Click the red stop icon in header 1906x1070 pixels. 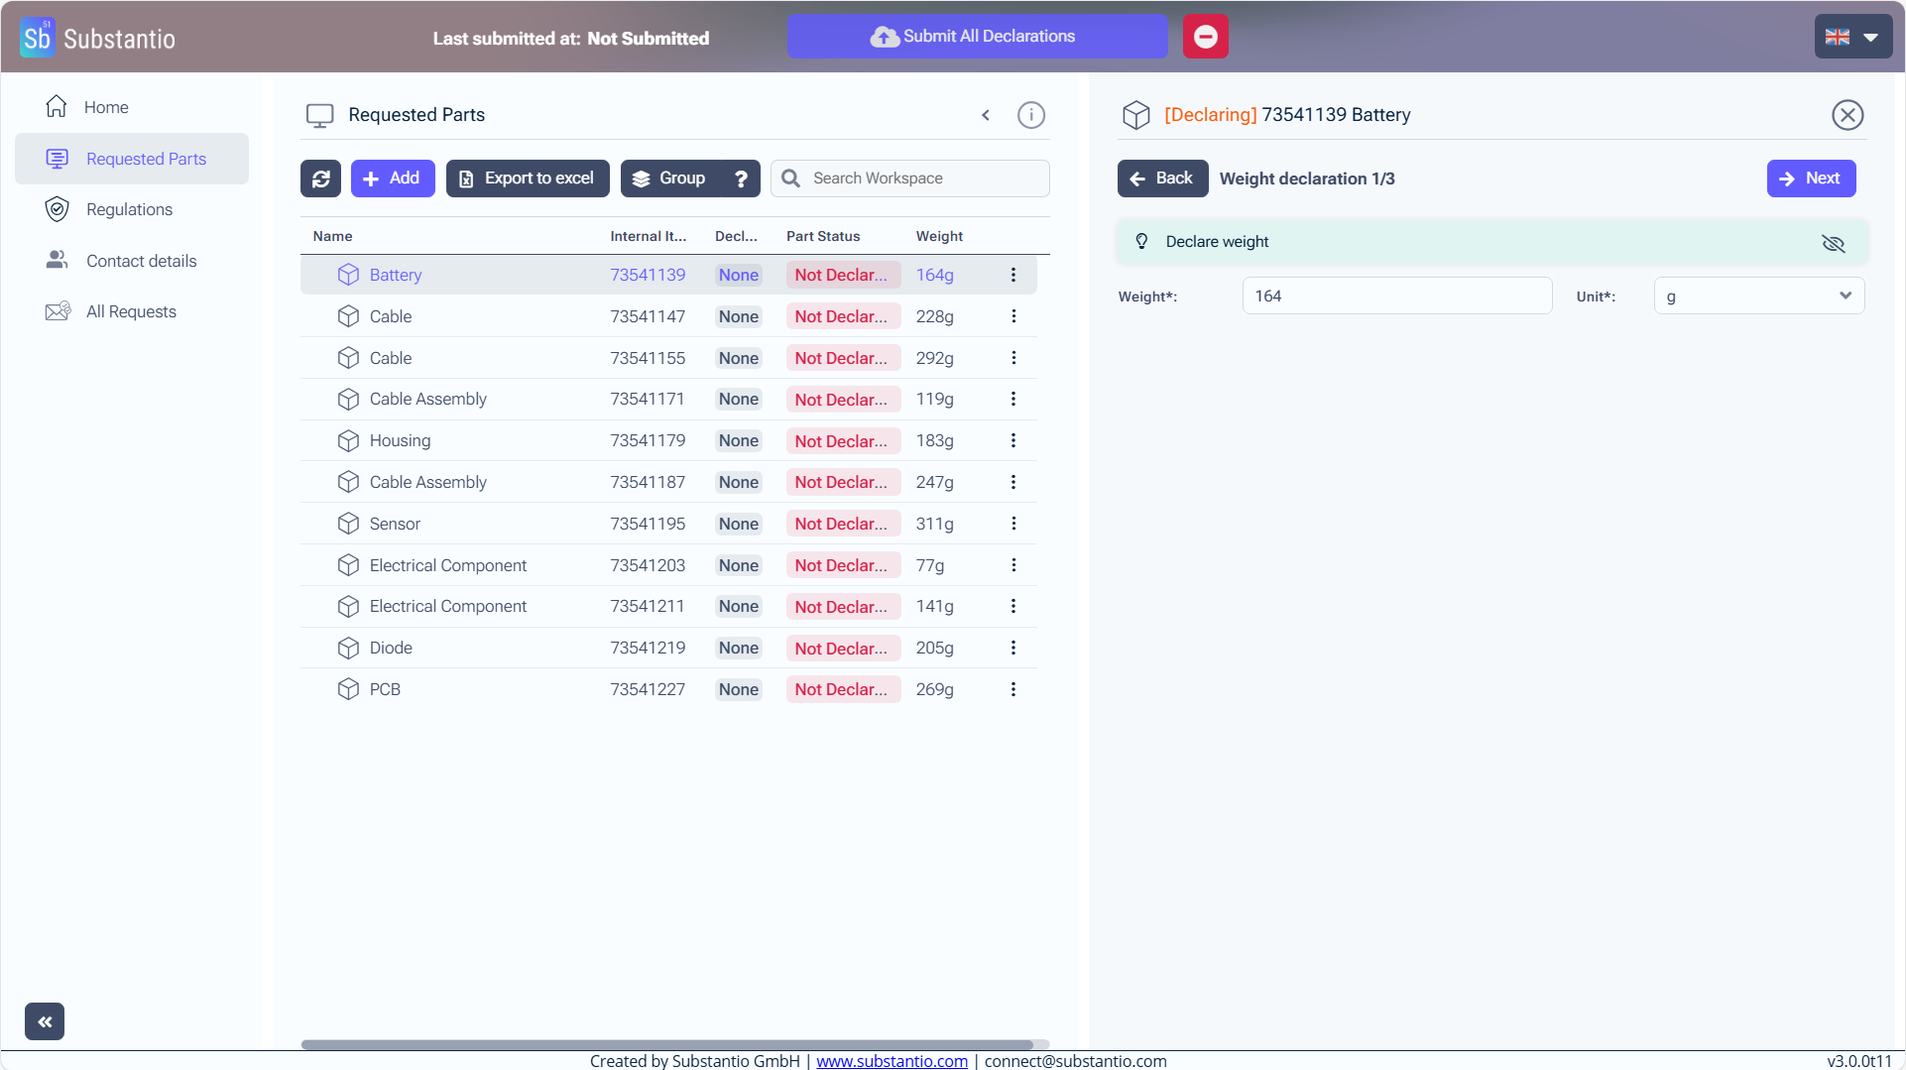[1205, 37]
